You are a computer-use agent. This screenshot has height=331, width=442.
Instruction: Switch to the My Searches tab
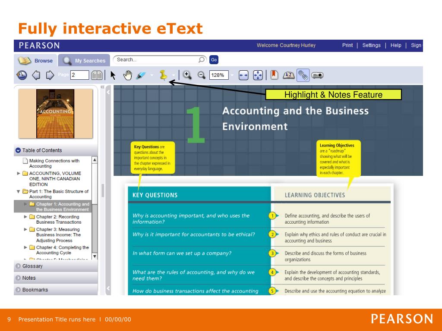(84, 60)
